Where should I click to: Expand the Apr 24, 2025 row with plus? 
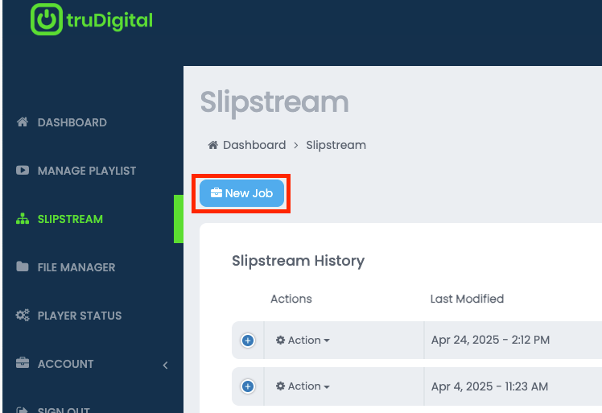coord(248,341)
